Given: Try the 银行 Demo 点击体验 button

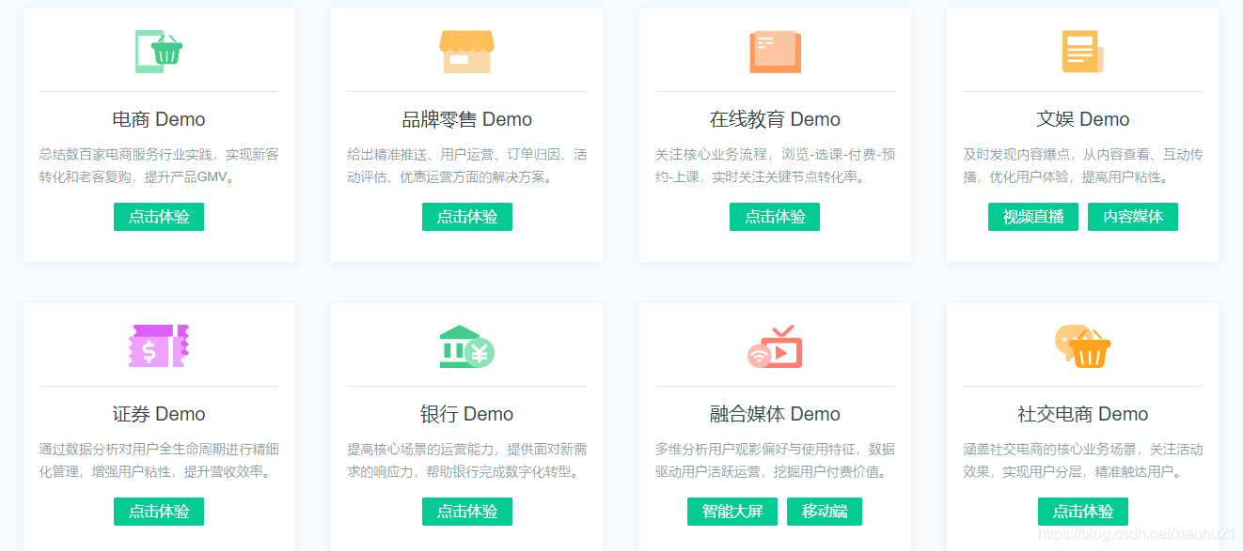Looking at the screenshot, I should 467,512.
